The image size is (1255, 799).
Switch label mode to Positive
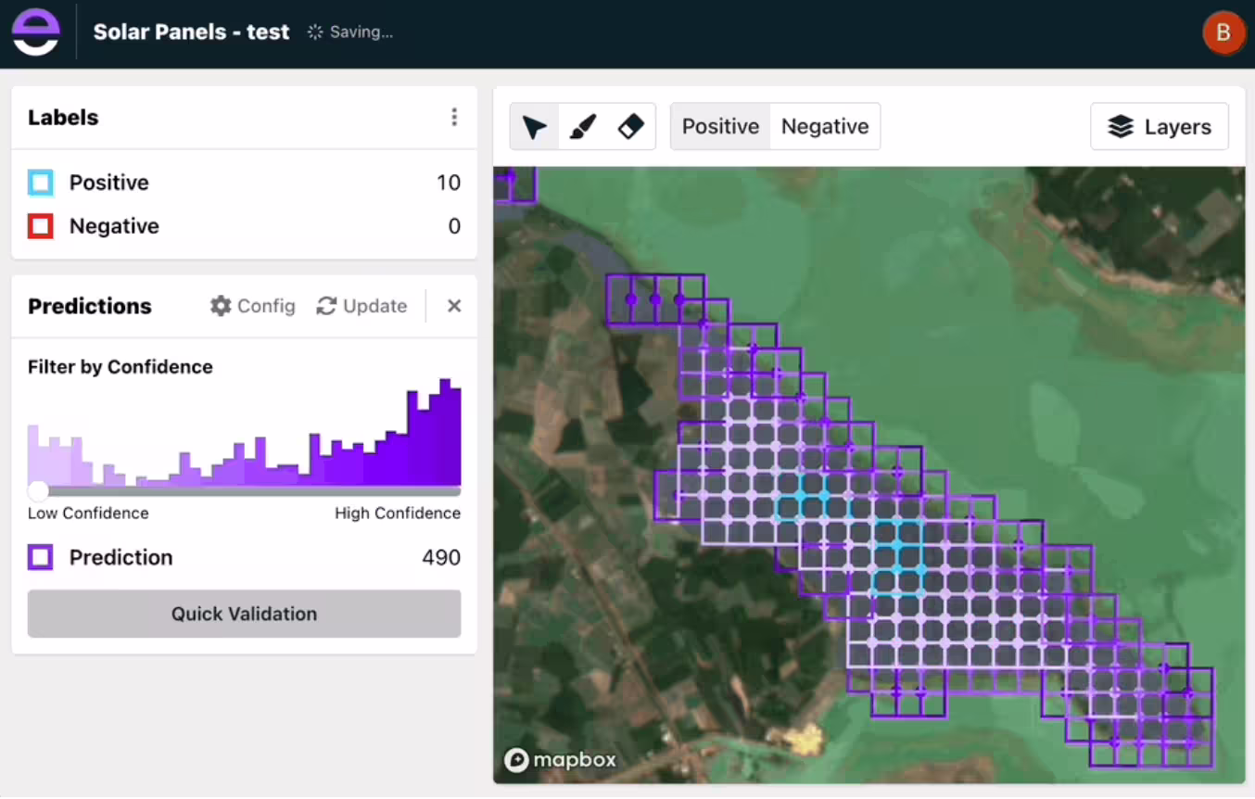720,126
